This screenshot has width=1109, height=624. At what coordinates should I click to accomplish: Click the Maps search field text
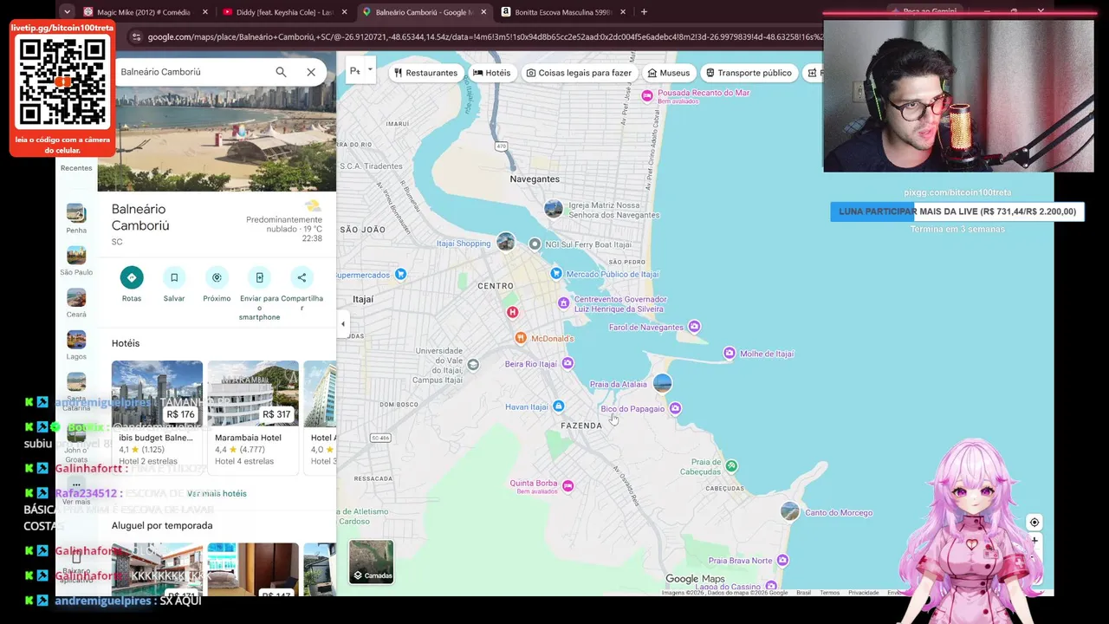(160, 72)
